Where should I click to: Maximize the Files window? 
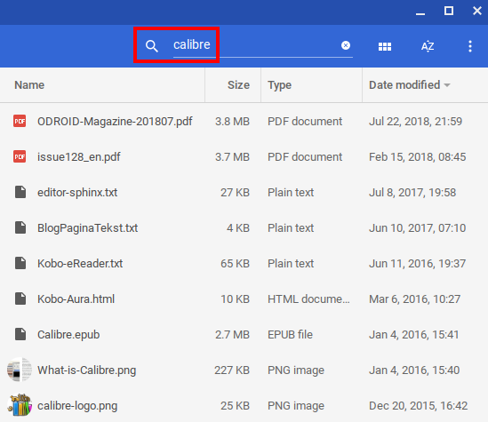pos(449,11)
